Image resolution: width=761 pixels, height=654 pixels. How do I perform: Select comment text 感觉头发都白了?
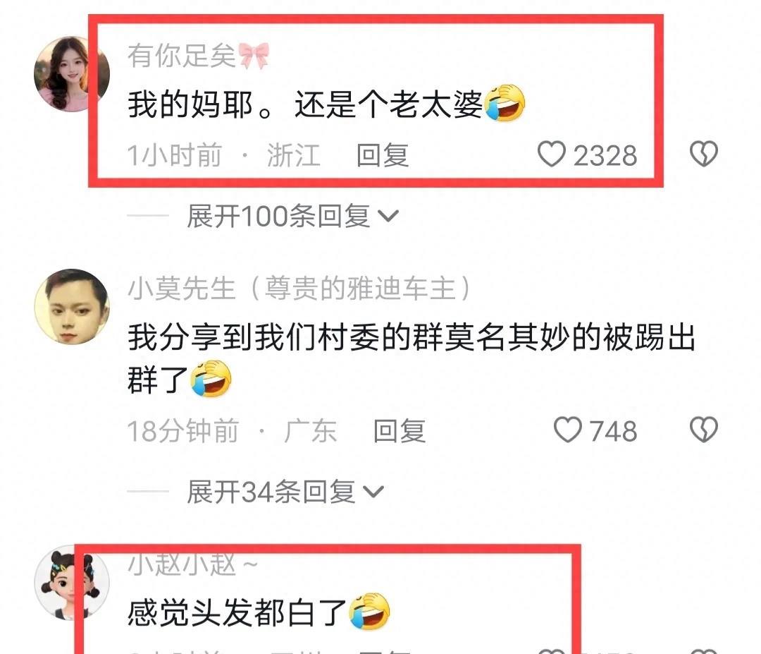pyautogui.click(x=259, y=612)
